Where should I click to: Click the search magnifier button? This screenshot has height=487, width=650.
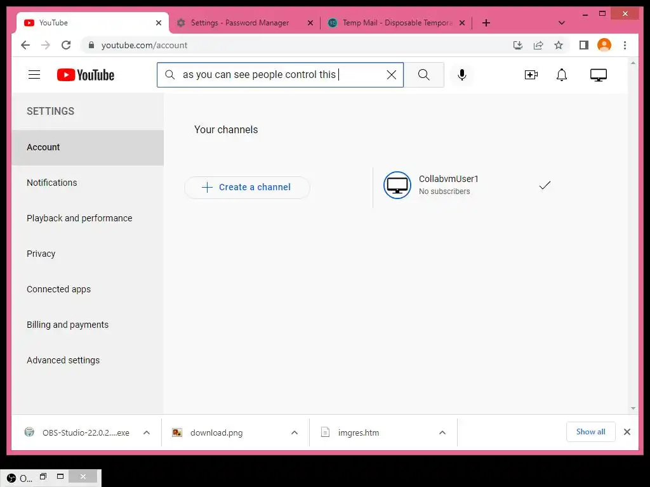[x=423, y=75]
